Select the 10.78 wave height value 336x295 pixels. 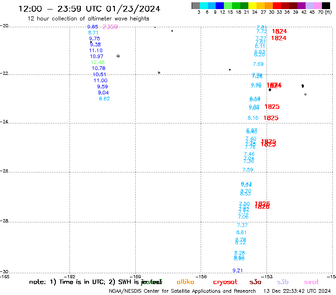99,68
